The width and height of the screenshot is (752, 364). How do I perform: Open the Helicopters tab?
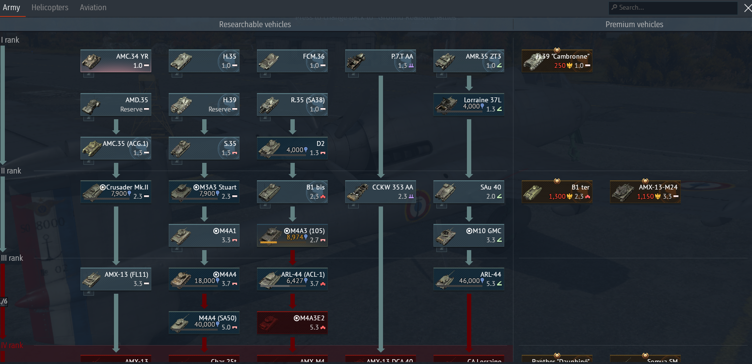(50, 8)
